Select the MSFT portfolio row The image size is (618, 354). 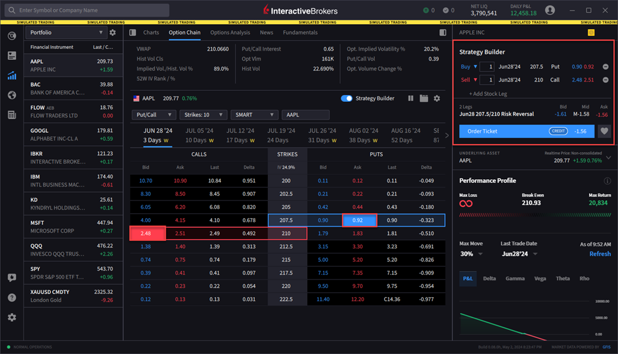pos(74,227)
